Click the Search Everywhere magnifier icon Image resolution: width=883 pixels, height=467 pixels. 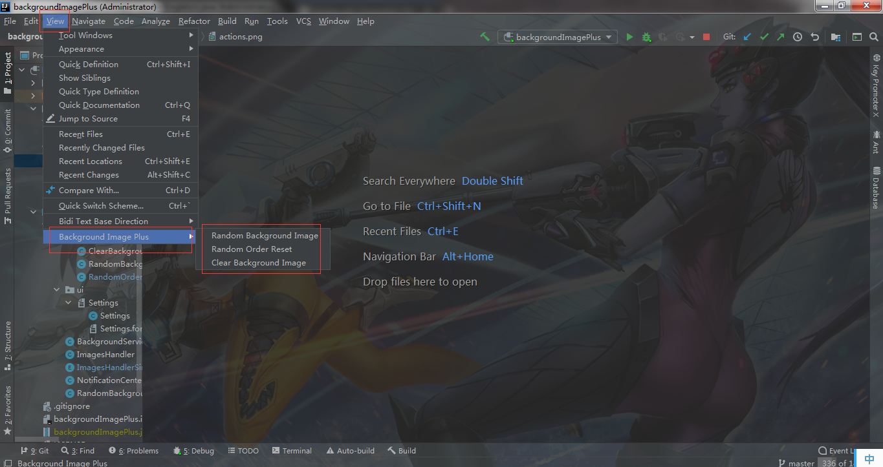(874, 37)
